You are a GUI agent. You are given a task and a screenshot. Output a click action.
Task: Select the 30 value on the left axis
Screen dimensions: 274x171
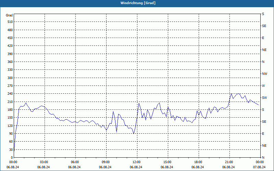(x=11, y=149)
